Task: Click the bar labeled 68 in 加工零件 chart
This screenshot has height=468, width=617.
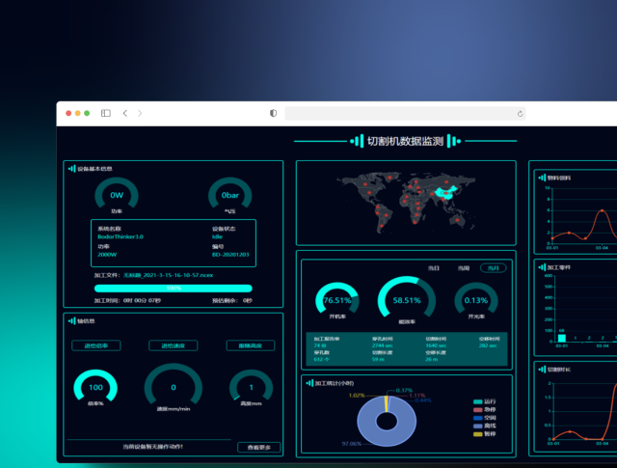Action: click(x=561, y=338)
